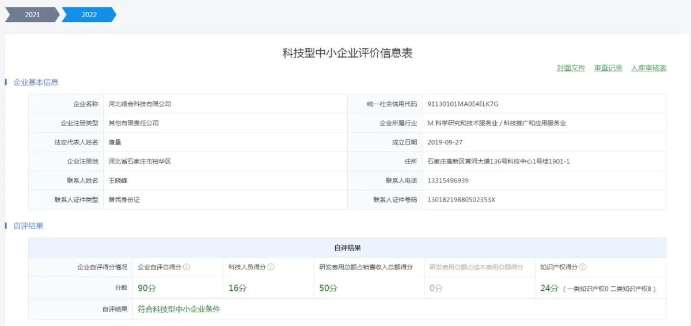Click the contact phone number 13315496939
Viewport: 691px width, 326px height.
pyautogui.click(x=448, y=181)
